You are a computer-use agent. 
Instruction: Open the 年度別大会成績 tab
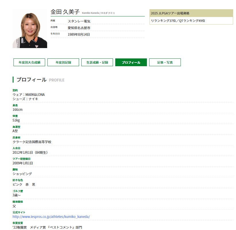[29, 62]
